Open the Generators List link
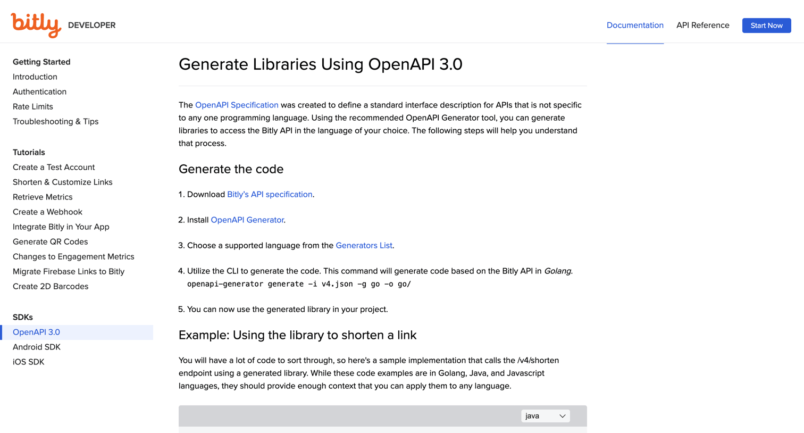 [364, 245]
